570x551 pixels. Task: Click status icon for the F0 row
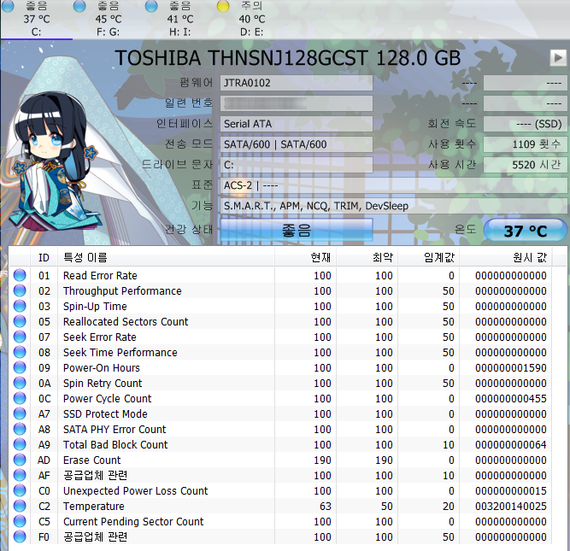click(x=20, y=536)
